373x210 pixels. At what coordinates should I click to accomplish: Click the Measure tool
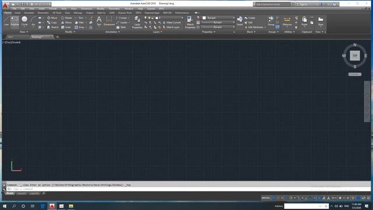(x=287, y=21)
